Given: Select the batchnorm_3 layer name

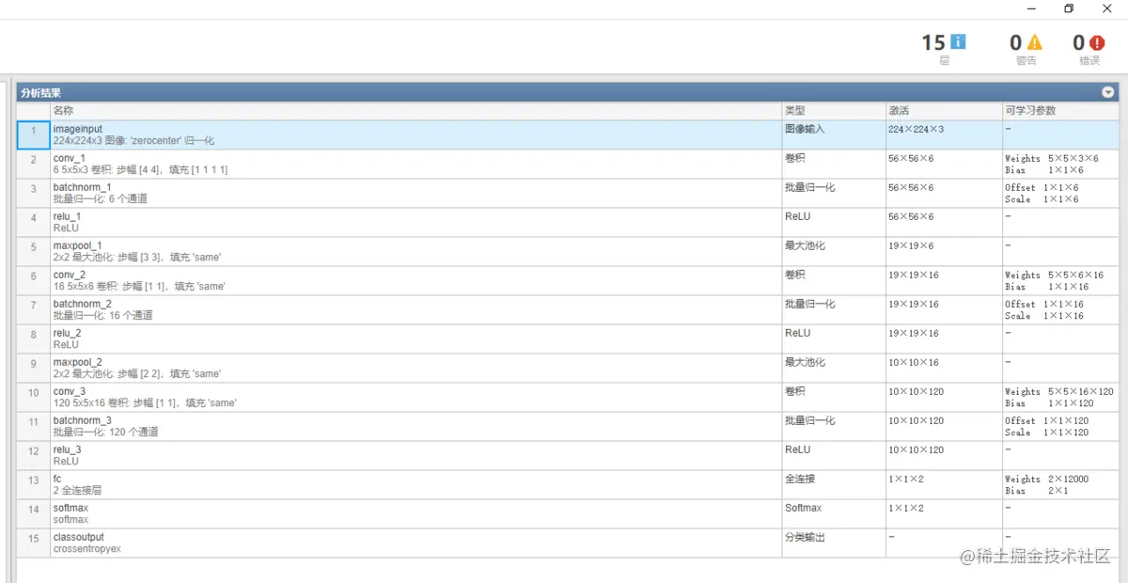Looking at the screenshot, I should click(x=83, y=420).
